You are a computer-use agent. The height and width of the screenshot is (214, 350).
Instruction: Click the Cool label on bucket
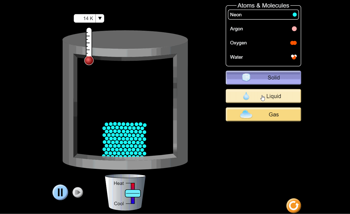[x=119, y=203]
